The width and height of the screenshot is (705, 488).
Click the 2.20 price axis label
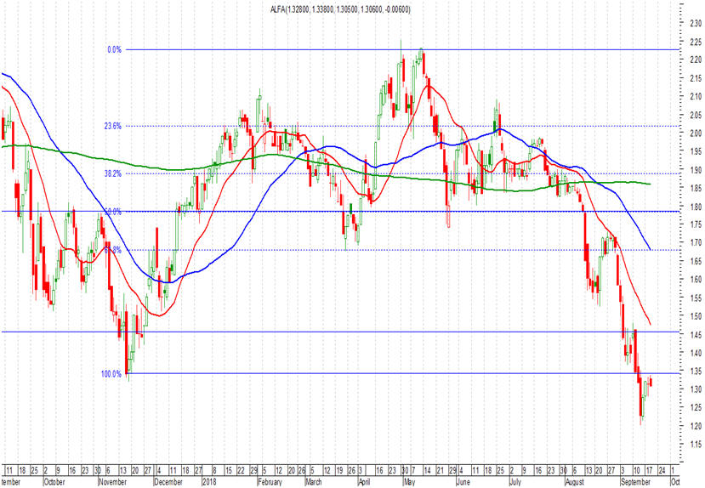tap(696, 60)
